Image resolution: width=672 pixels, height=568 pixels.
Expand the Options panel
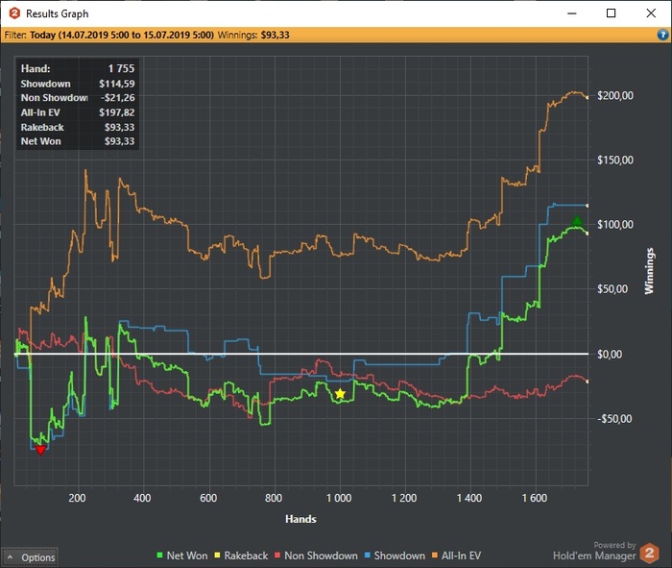pyautogui.click(x=30, y=557)
